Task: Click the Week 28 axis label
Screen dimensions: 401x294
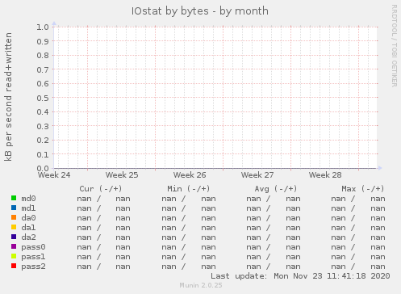Action: coord(325,175)
